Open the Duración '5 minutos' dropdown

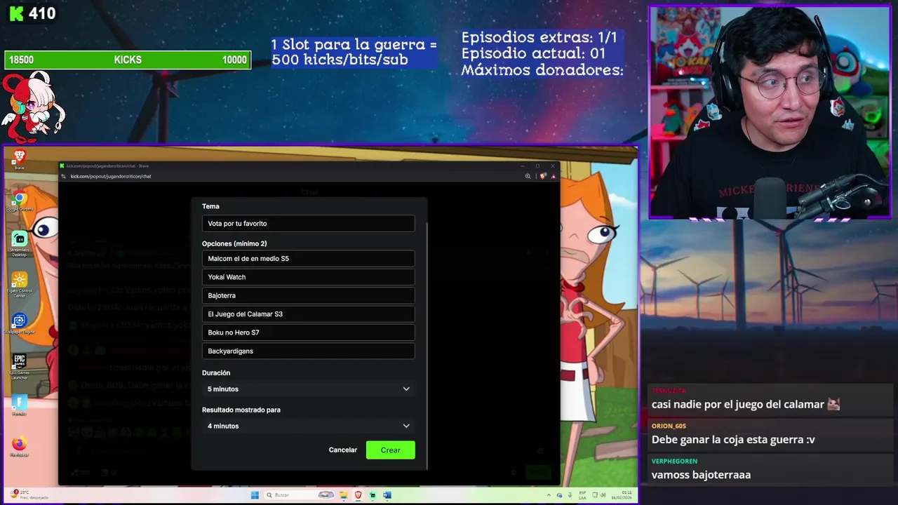pyautogui.click(x=308, y=389)
